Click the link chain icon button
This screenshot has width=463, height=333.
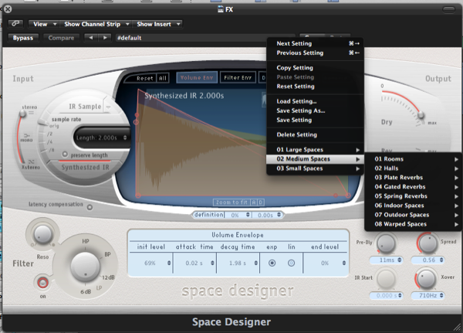17,24
